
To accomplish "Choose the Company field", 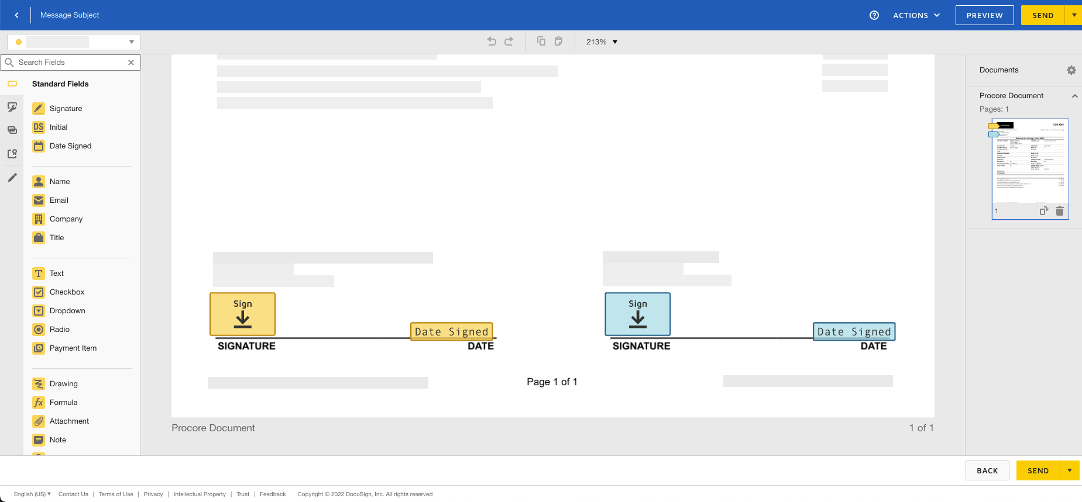I will click(x=58, y=219).
